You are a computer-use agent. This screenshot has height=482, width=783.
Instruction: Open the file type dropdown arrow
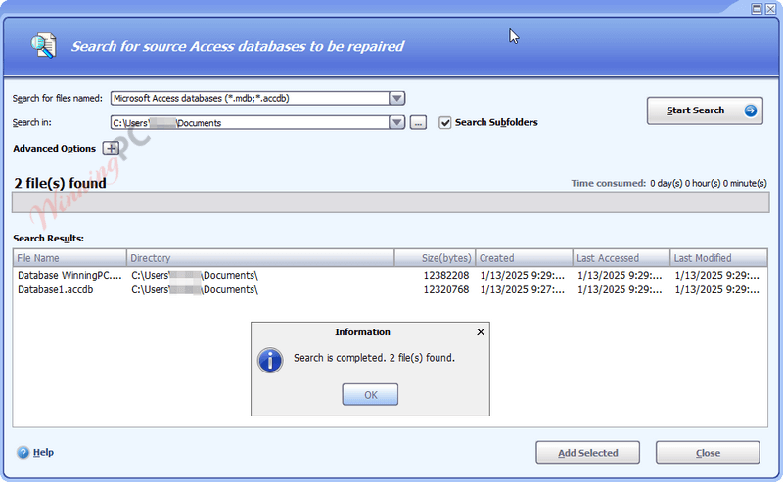point(397,99)
